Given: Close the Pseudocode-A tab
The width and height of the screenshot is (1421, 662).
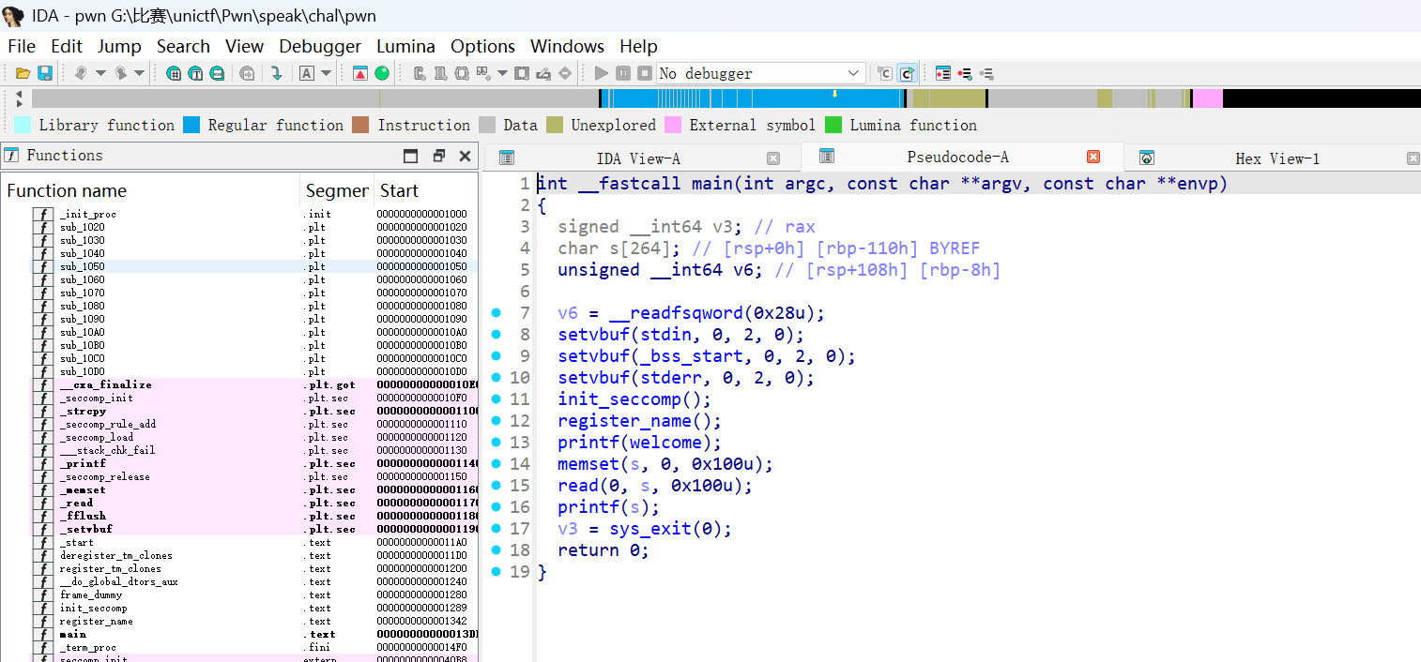Looking at the screenshot, I should (x=1092, y=158).
